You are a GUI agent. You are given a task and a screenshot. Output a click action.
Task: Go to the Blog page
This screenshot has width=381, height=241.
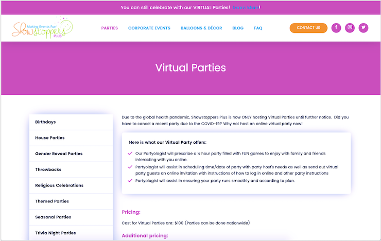click(x=238, y=28)
